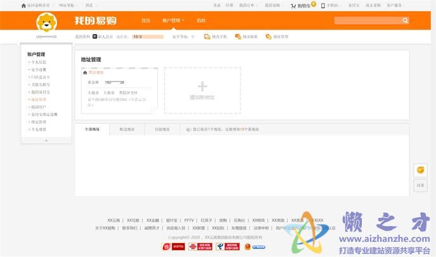
Task: Click the 修改邮箱 email icon
Action: (238, 37)
